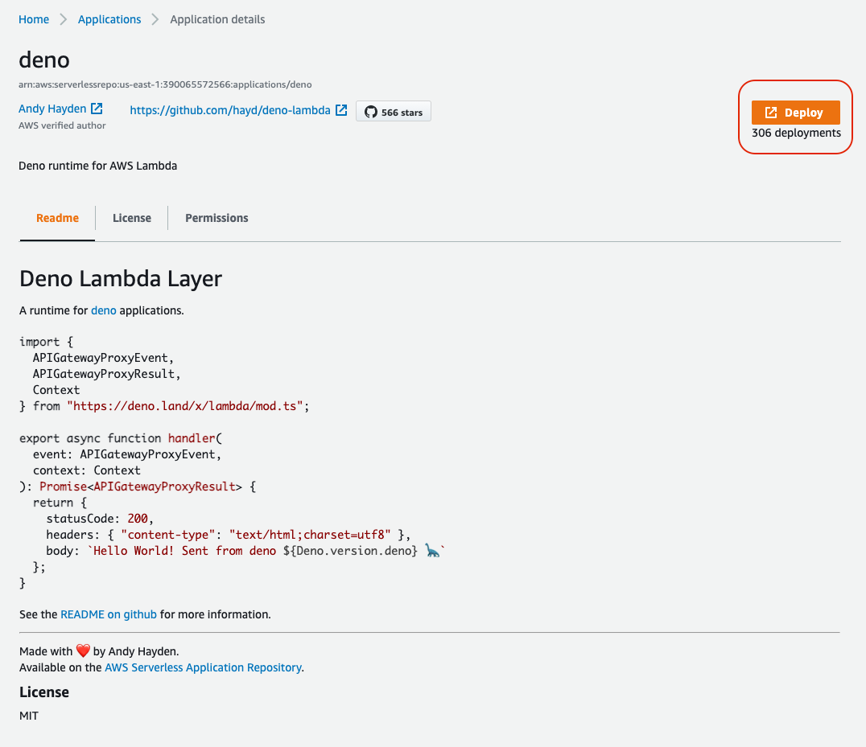Click the GitHub logo in stars badge
The width and height of the screenshot is (866, 747).
pos(370,112)
